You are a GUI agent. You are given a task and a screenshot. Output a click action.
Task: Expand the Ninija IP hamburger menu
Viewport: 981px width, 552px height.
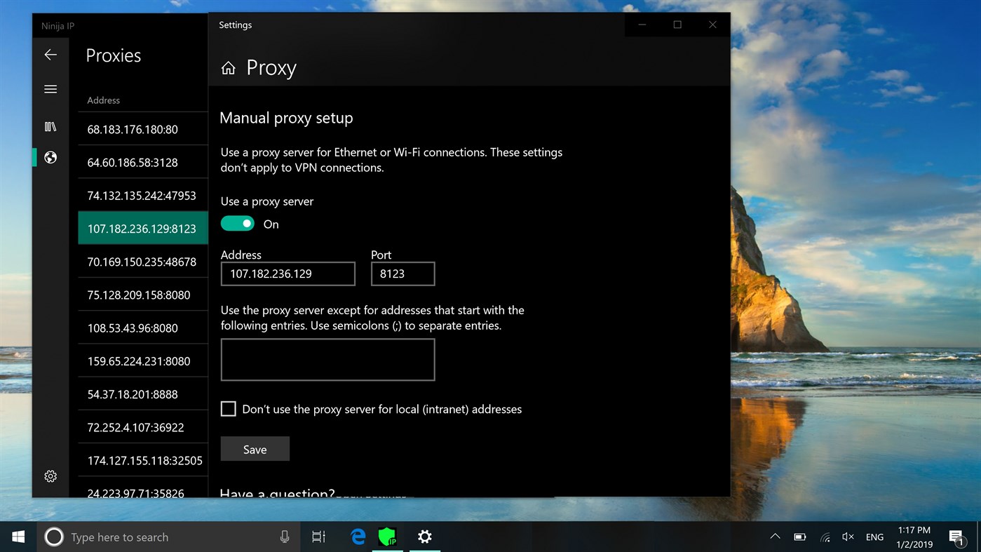[x=50, y=89]
